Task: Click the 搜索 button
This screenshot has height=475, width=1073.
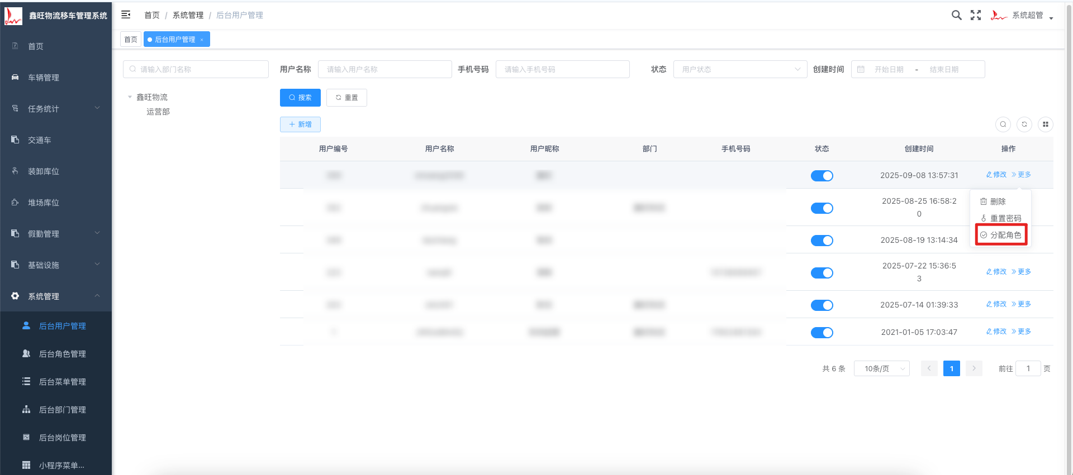Action: point(300,98)
